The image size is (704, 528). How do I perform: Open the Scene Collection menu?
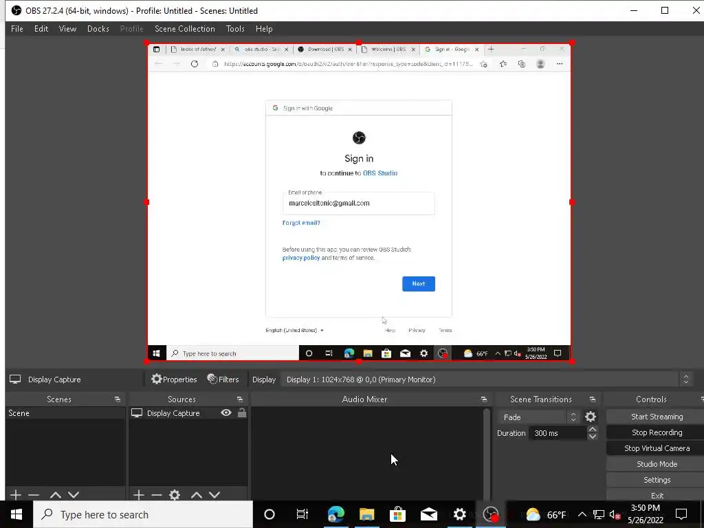185,29
